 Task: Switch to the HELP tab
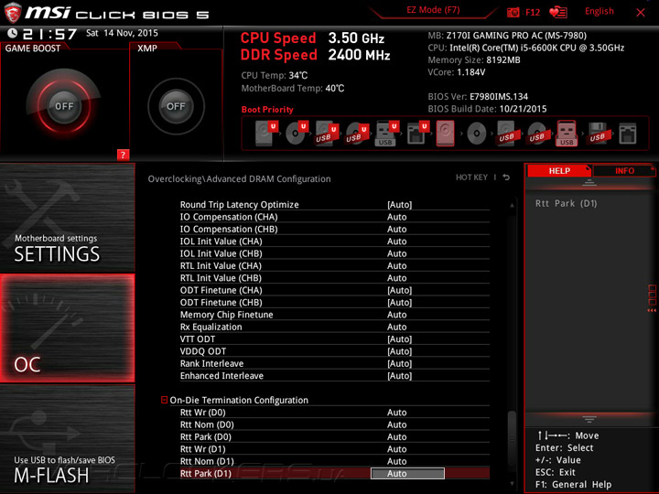click(559, 170)
